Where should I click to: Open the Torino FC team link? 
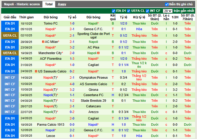pos(51,23)
